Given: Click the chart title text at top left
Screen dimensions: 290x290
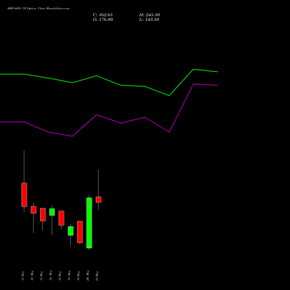Looking at the screenshot, I should (x=38, y=9).
